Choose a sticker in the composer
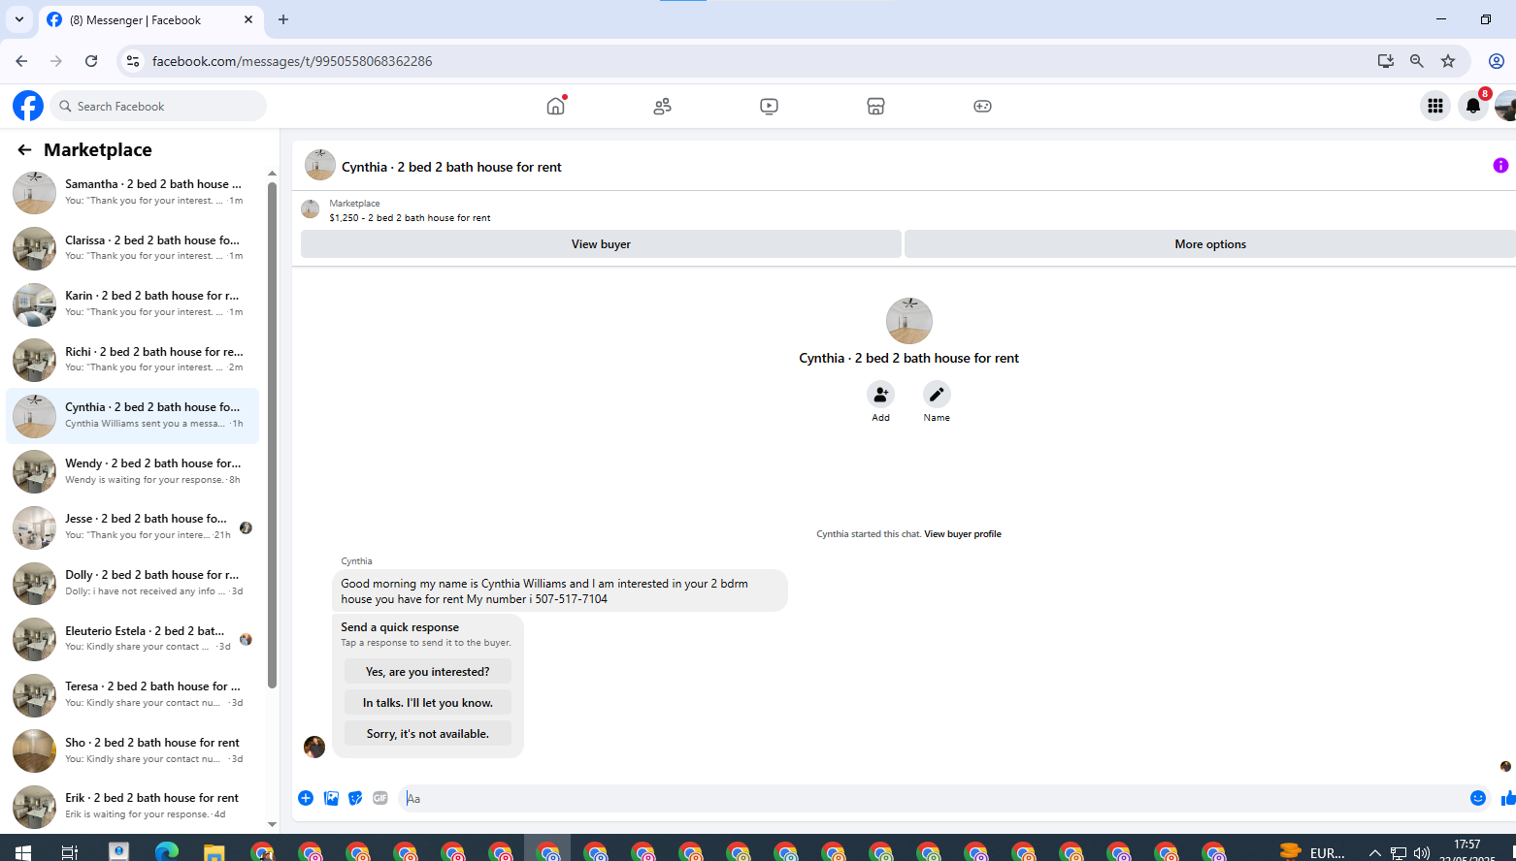 click(x=355, y=798)
